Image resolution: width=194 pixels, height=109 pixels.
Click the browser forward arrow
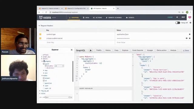pyautogui.click(x=43, y=12)
